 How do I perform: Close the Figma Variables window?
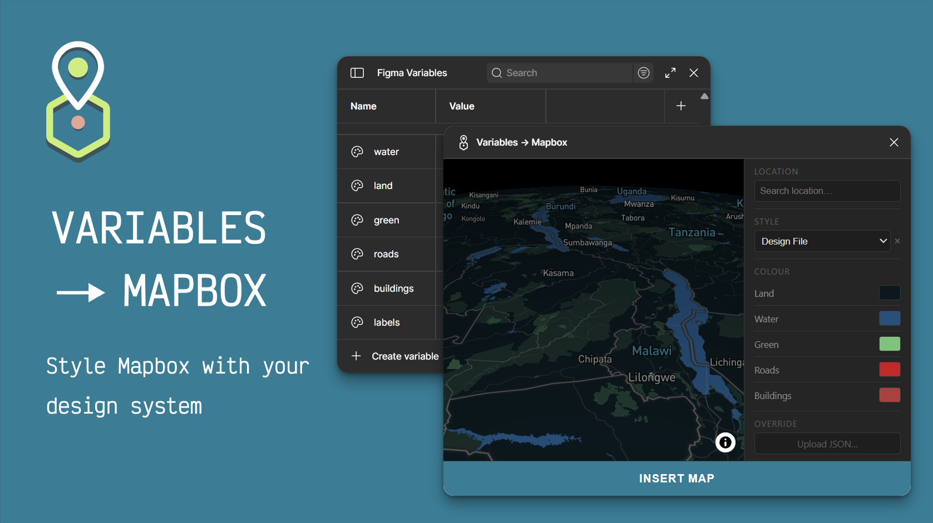(x=694, y=73)
